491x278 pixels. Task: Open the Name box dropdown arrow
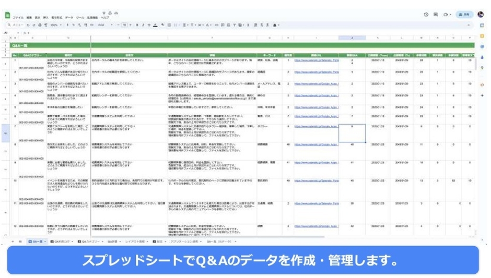pos(18,33)
